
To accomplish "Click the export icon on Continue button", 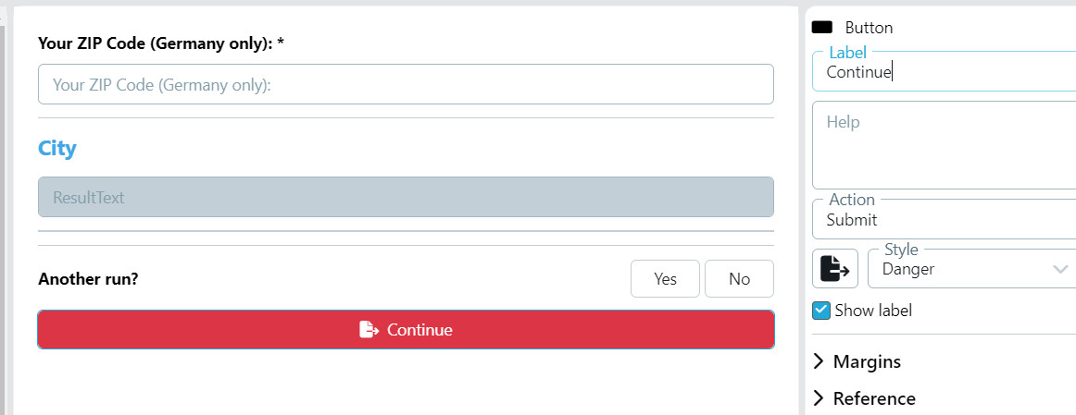I will coord(369,330).
